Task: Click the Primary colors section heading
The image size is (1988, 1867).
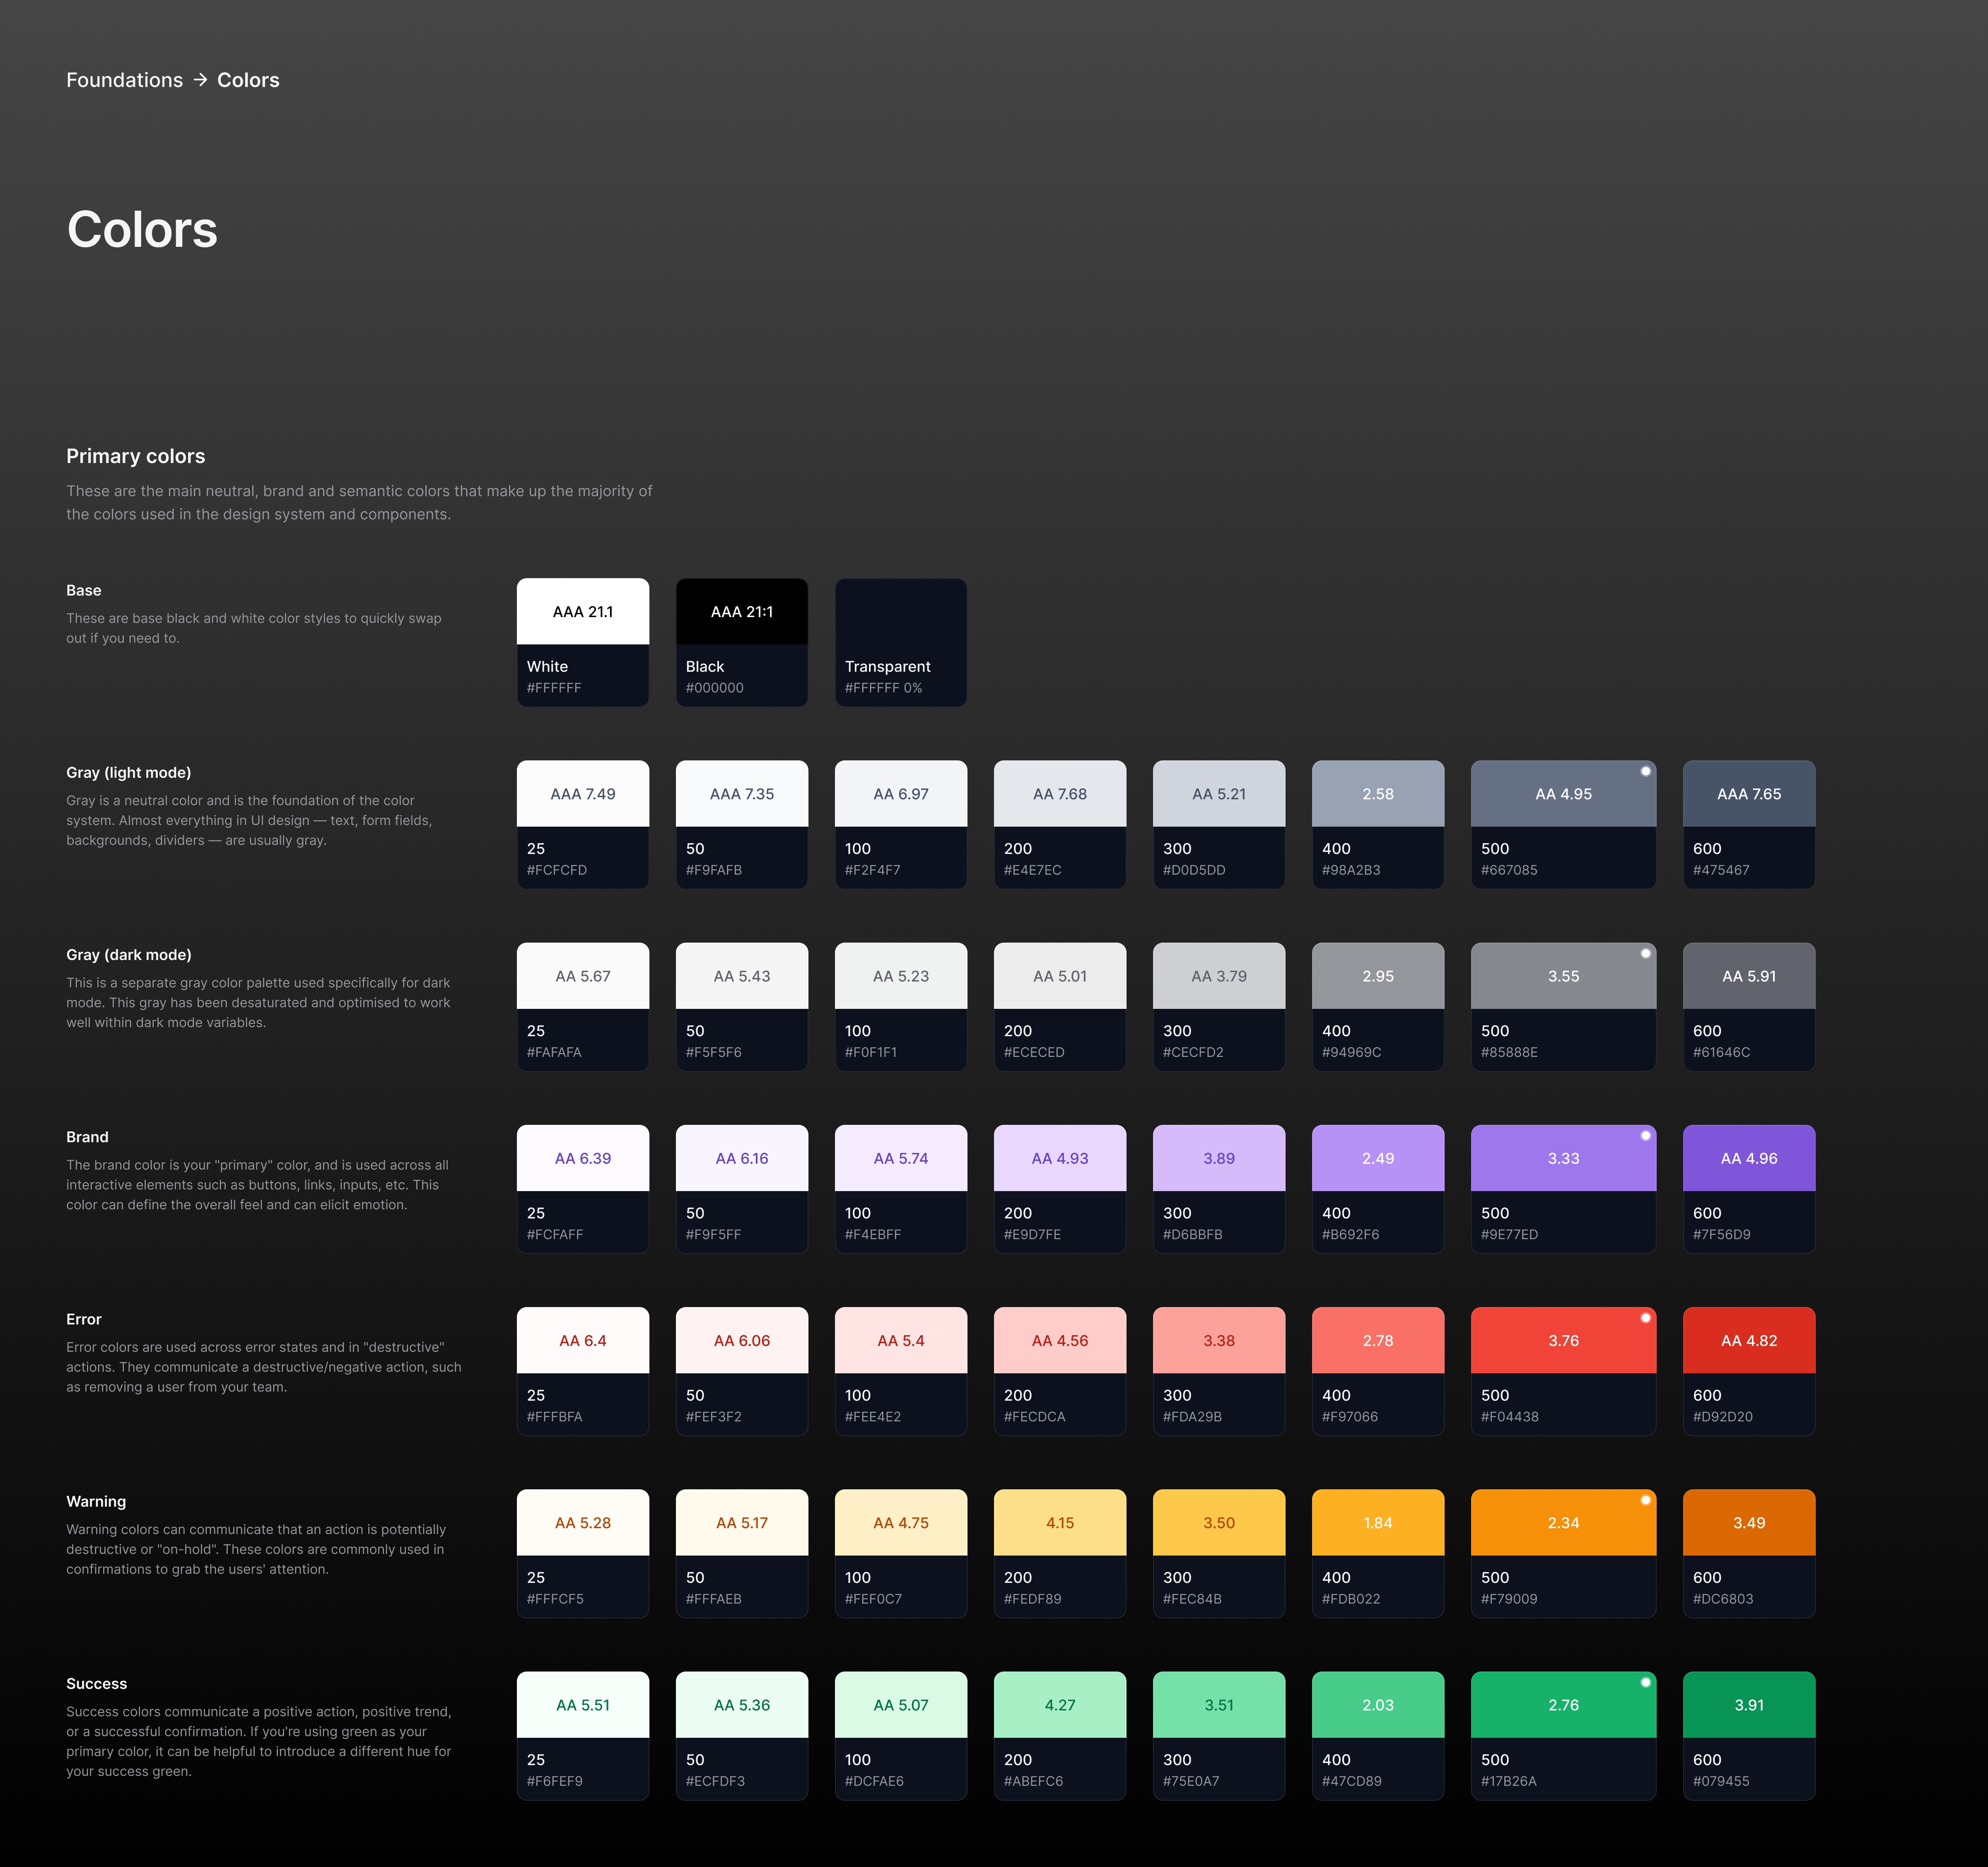Action: [x=135, y=456]
